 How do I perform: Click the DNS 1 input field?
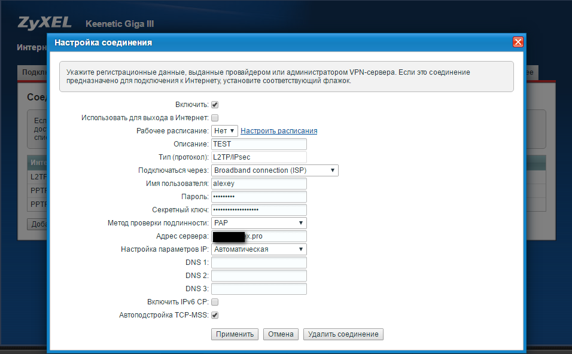(x=258, y=263)
